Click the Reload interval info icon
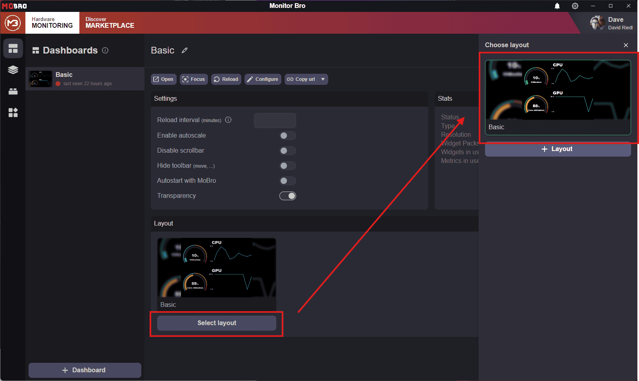This screenshot has width=639, height=381. tap(228, 120)
